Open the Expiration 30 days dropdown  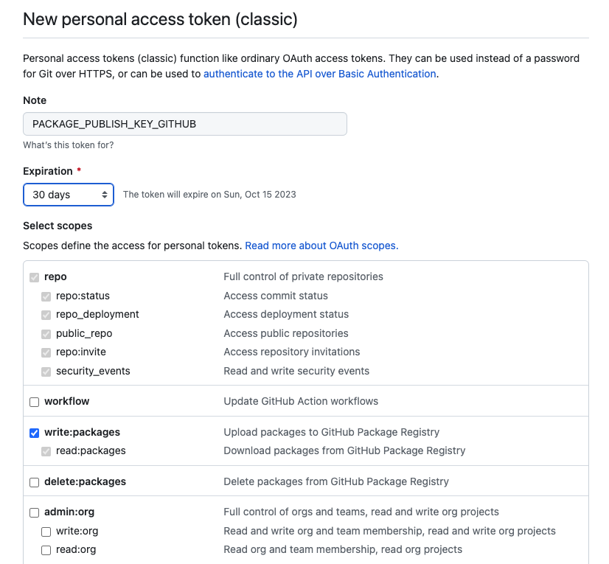pos(69,195)
